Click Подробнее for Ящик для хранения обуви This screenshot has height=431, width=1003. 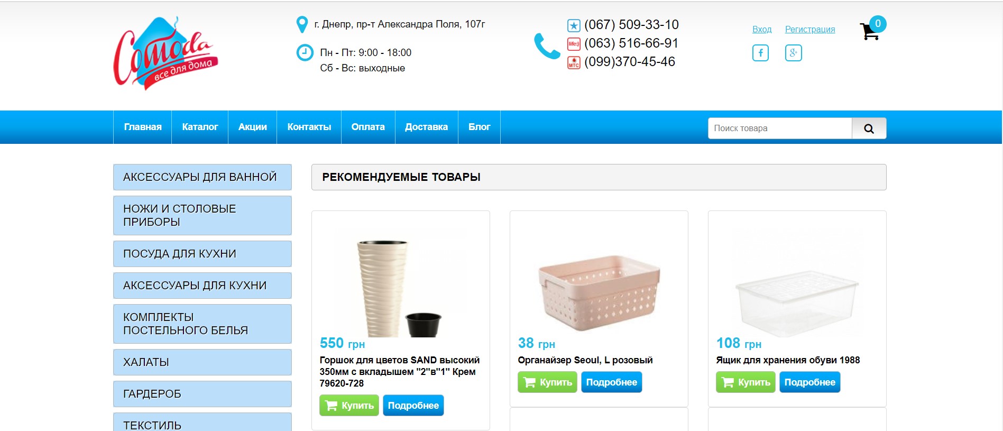(x=809, y=382)
